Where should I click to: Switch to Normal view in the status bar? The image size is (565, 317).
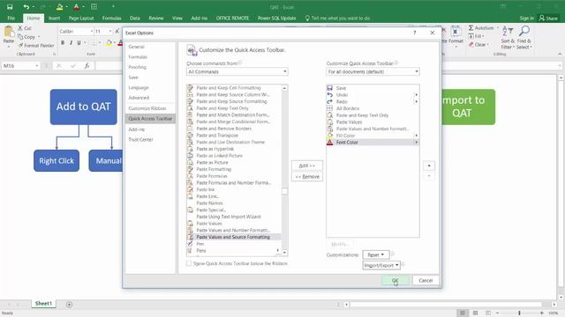(463, 313)
